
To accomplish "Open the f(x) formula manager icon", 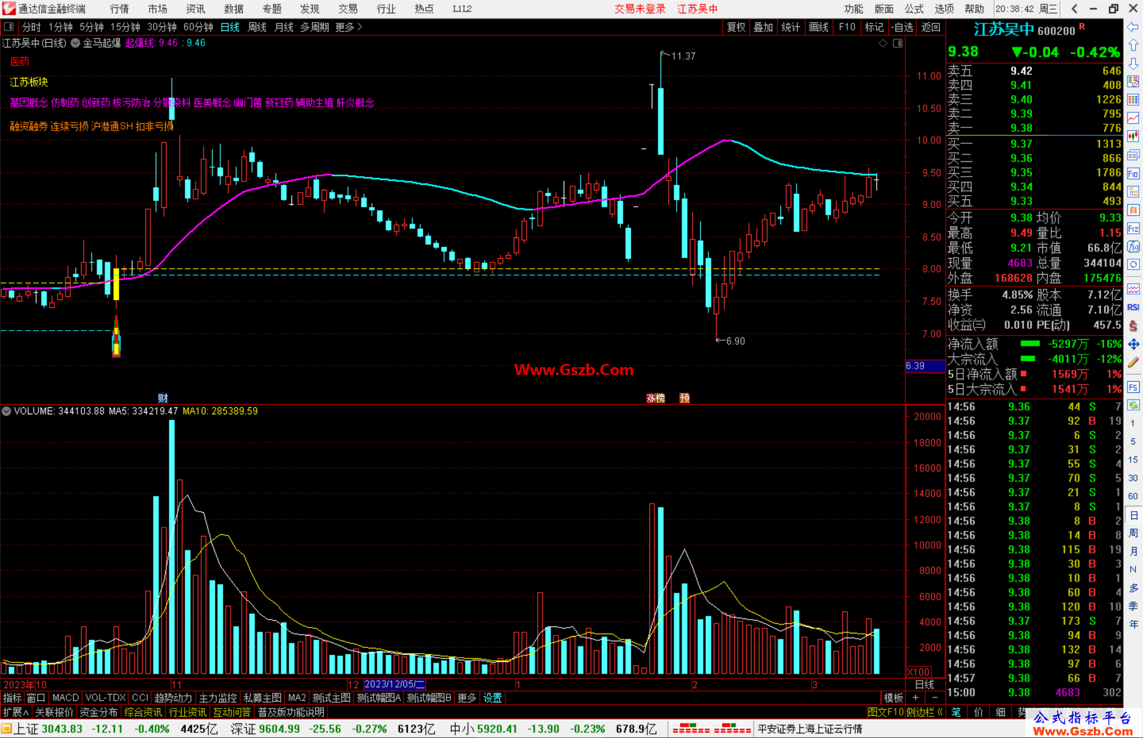I will [1133, 247].
